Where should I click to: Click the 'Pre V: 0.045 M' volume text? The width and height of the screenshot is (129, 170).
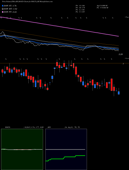tap(102, 8)
